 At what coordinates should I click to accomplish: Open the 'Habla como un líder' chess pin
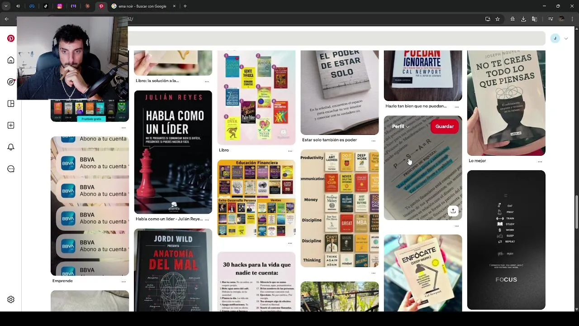(173, 152)
